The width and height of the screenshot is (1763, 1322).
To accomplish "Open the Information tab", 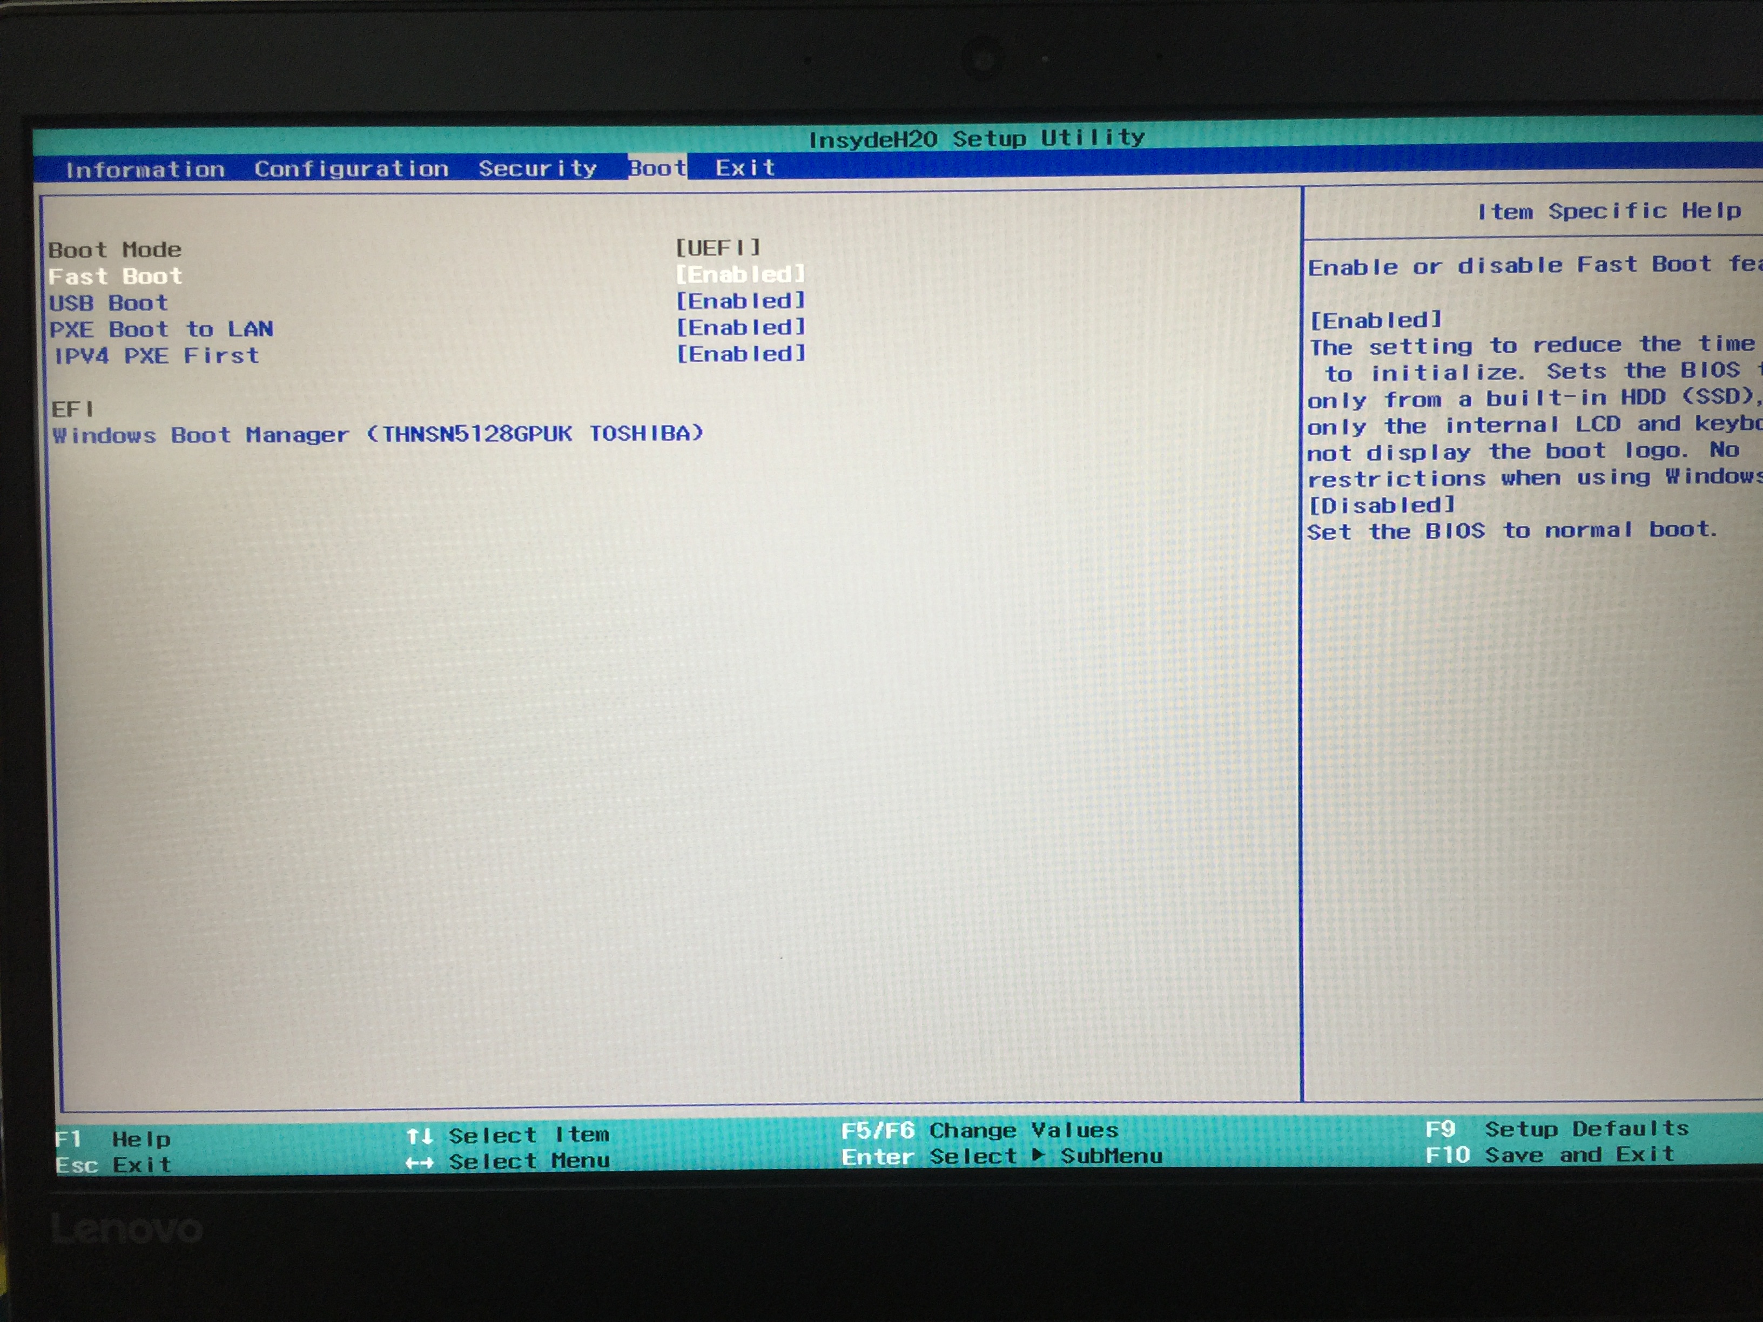I will coord(144,170).
